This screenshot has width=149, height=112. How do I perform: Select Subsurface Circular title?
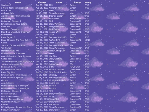[10, 110]
